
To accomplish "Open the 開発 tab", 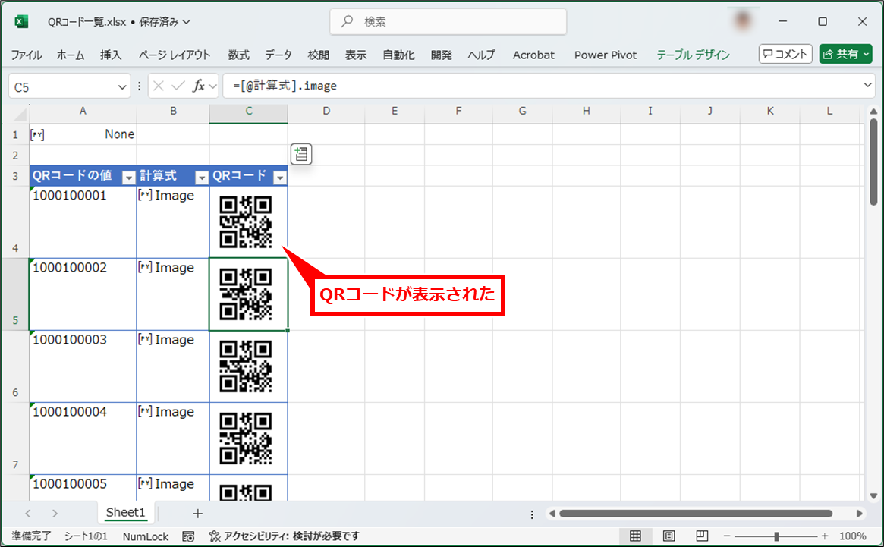I will click(442, 55).
